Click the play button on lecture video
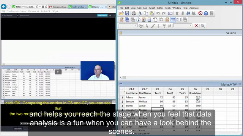Screen dimensions: 243x136 58,72
